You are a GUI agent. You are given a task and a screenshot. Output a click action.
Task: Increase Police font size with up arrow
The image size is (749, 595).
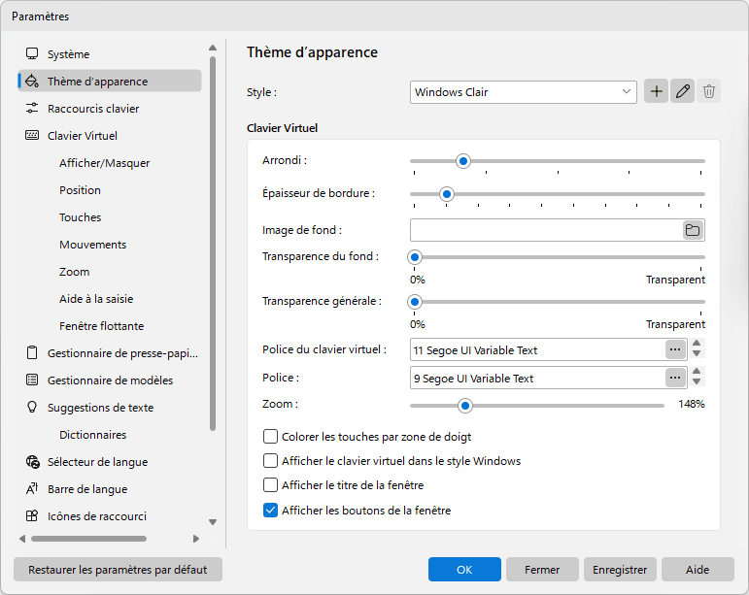click(x=697, y=372)
